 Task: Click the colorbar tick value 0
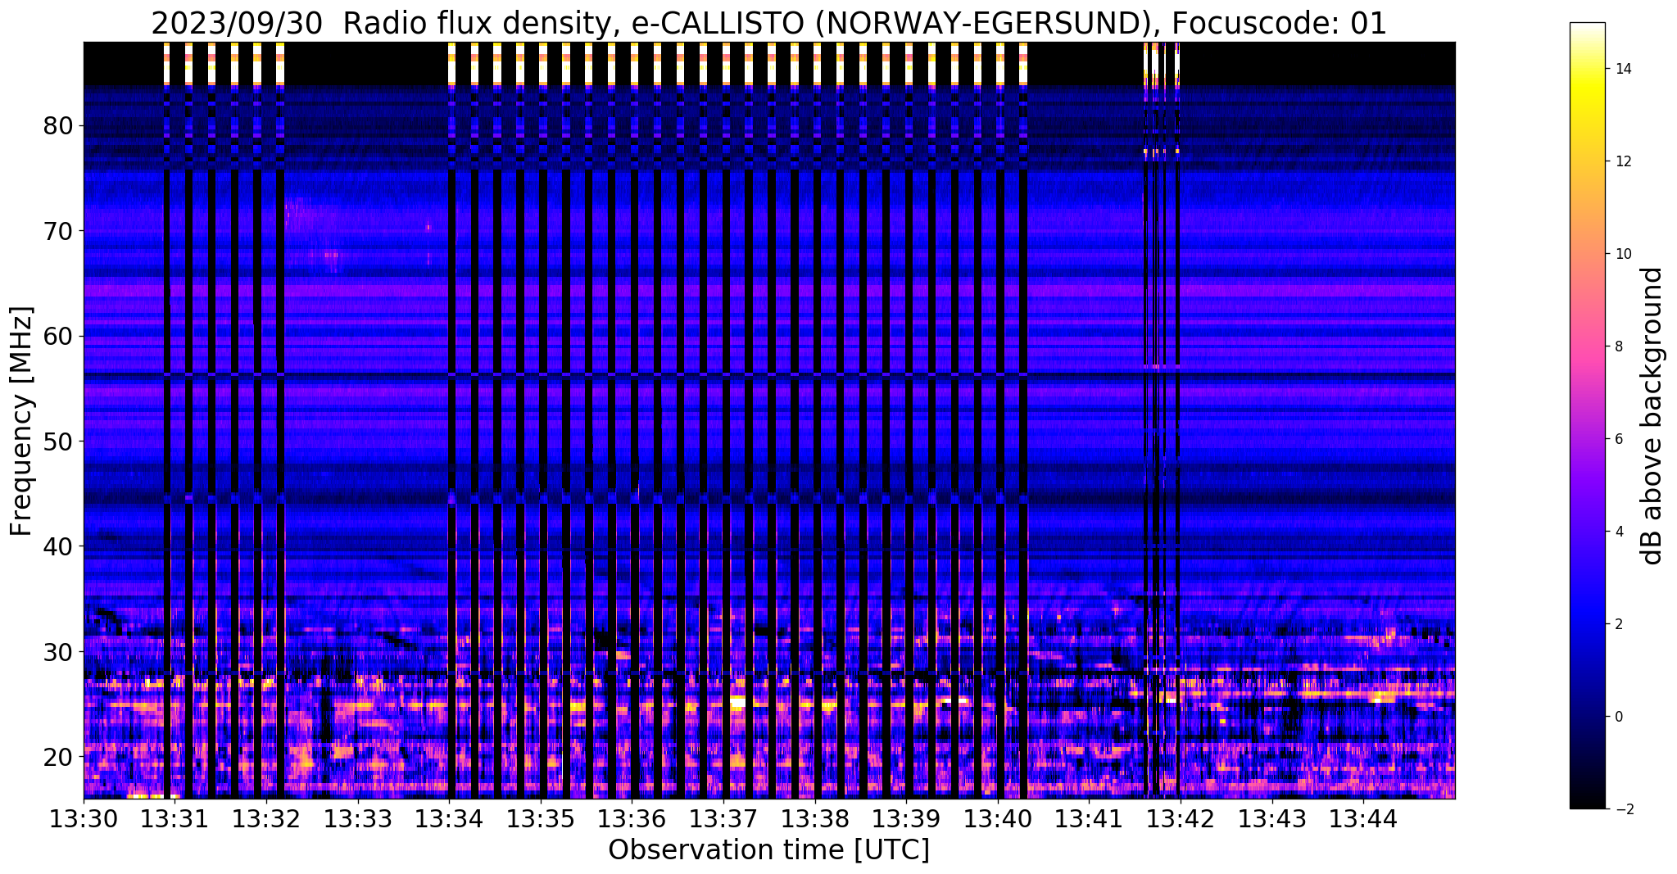tap(1618, 717)
